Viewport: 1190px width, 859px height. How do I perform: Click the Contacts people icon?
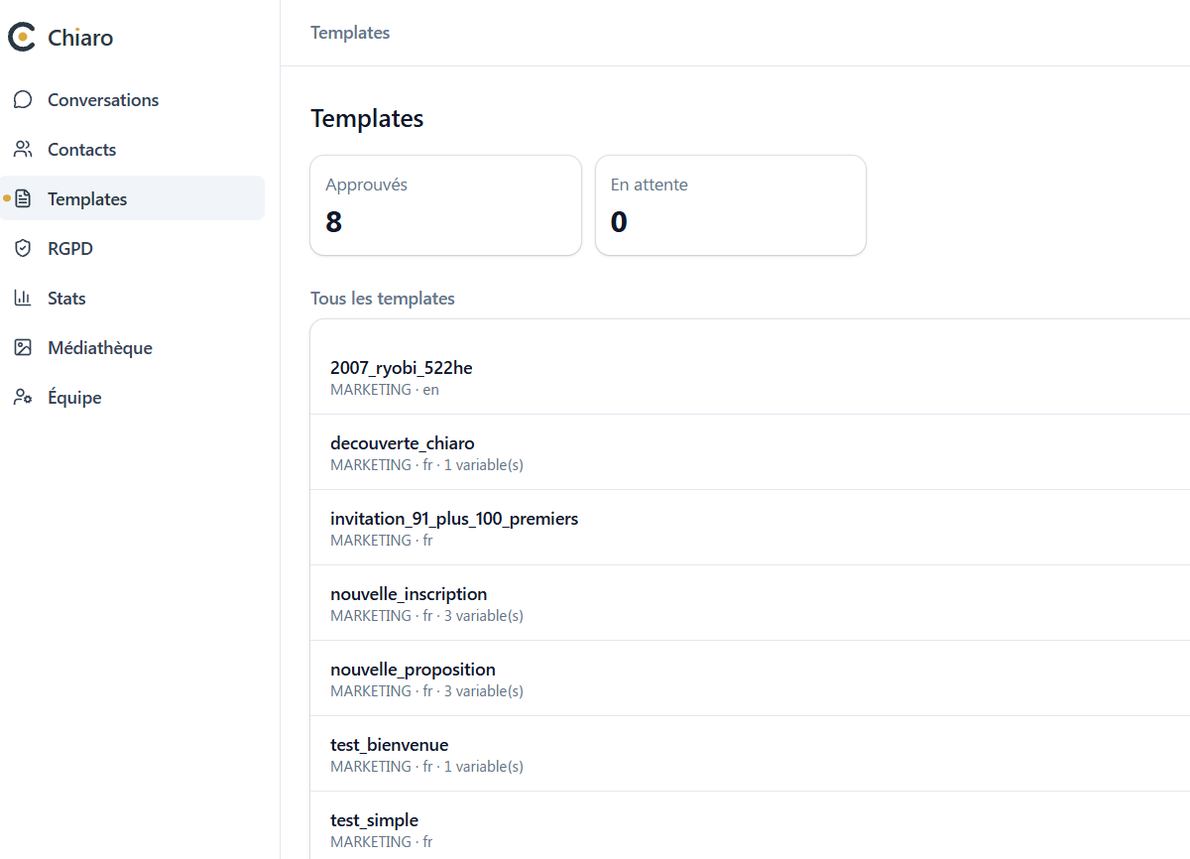(23, 150)
